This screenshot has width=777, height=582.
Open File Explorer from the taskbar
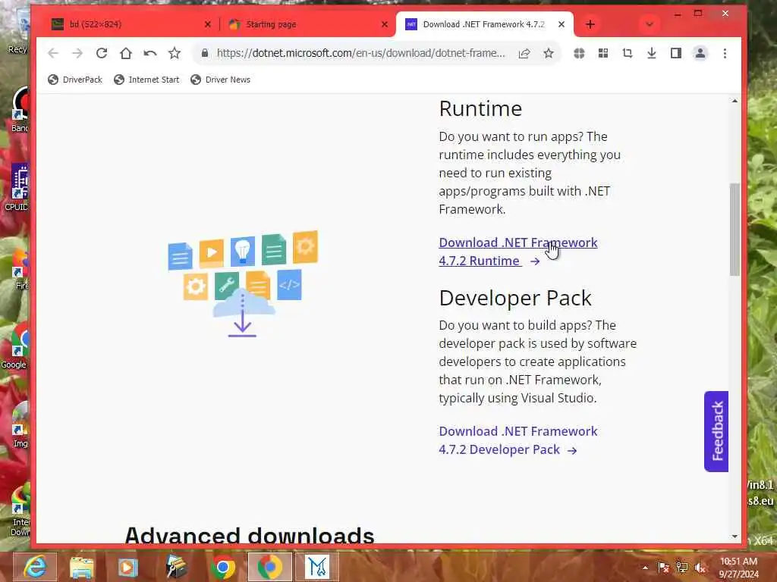click(81, 567)
